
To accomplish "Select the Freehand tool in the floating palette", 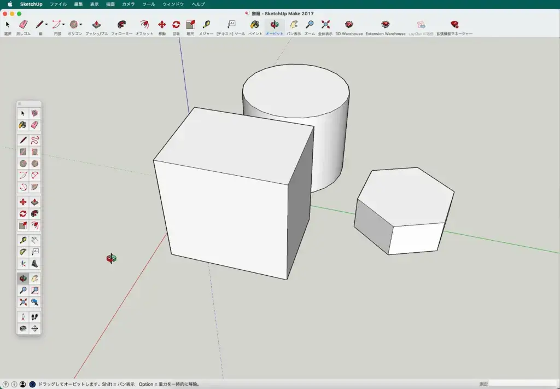I will [34, 140].
